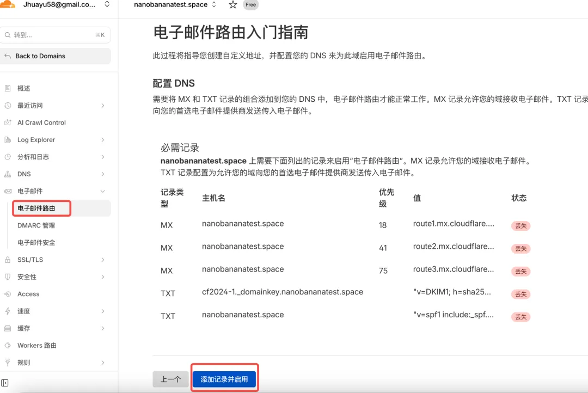Viewport: 588px width, 393px height.
Task: Click the priority value 18
Action: pyautogui.click(x=383, y=225)
